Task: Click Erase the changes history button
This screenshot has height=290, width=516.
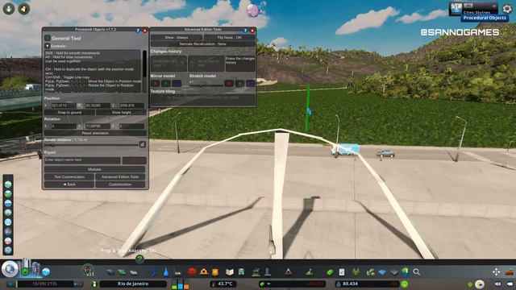Action: click(240, 63)
